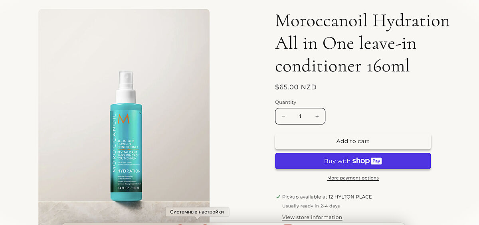The width and height of the screenshot is (479, 225).
Task: Click the orange M logo on bottle
Action: point(124,118)
